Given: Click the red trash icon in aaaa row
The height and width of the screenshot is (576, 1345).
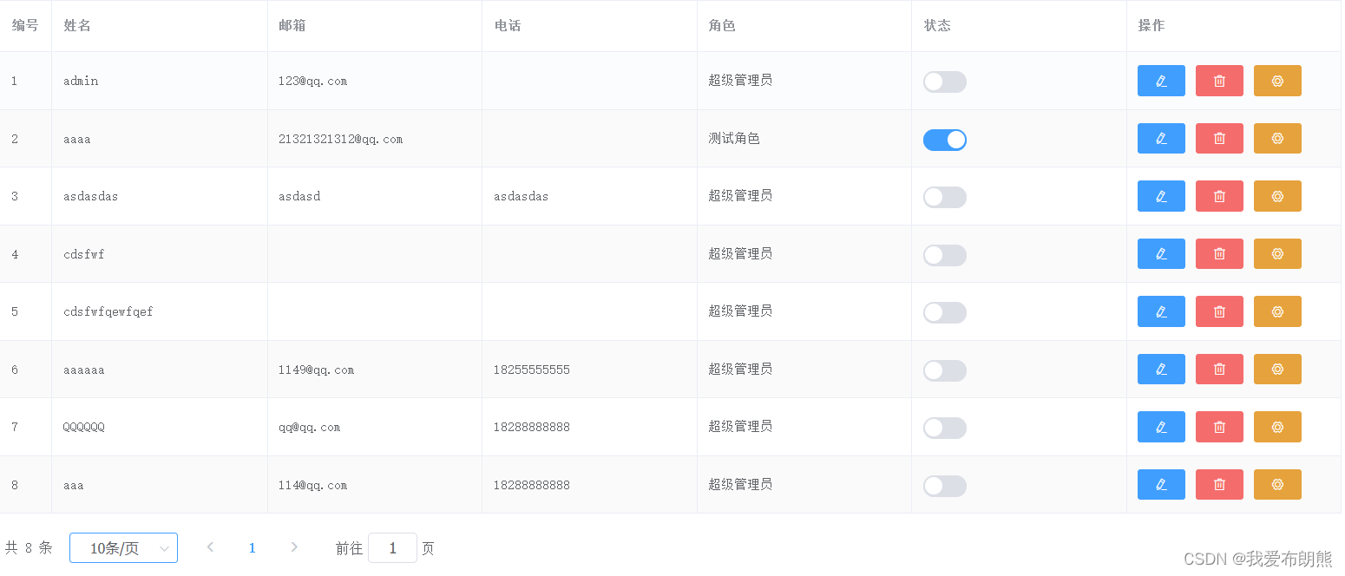Looking at the screenshot, I should [1219, 138].
